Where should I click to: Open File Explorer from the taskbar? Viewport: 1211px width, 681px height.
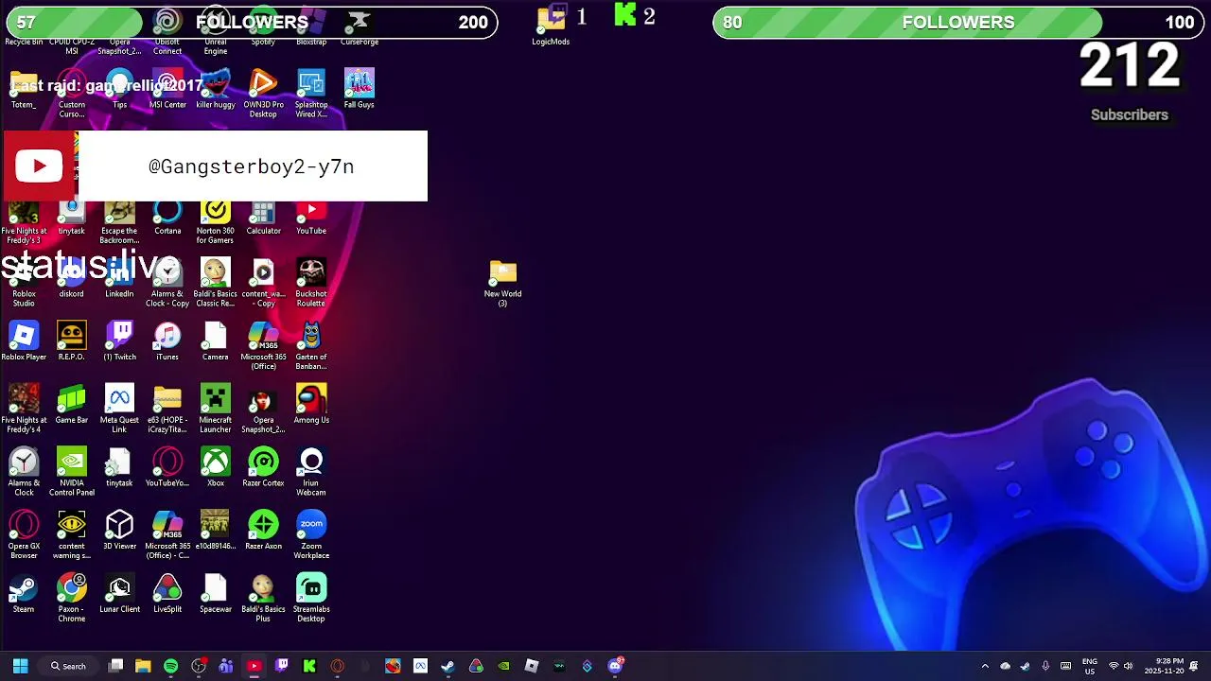point(143,666)
